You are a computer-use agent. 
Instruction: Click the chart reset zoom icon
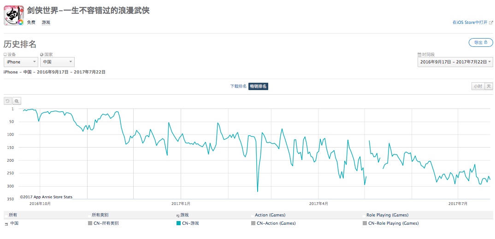[8, 101]
